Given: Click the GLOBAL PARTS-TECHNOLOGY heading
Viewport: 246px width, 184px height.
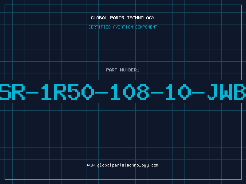Looking at the screenshot, I should 123,18.
